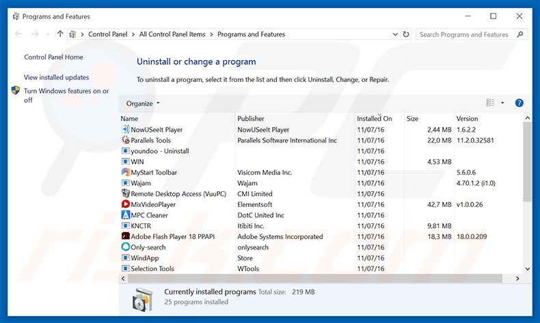The image size is (540, 323).
Task: Click the back navigation arrow
Action: click(x=18, y=34)
